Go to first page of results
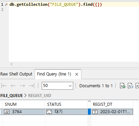 pos(4,86)
